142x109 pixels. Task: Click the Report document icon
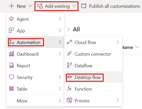(x=12, y=65)
